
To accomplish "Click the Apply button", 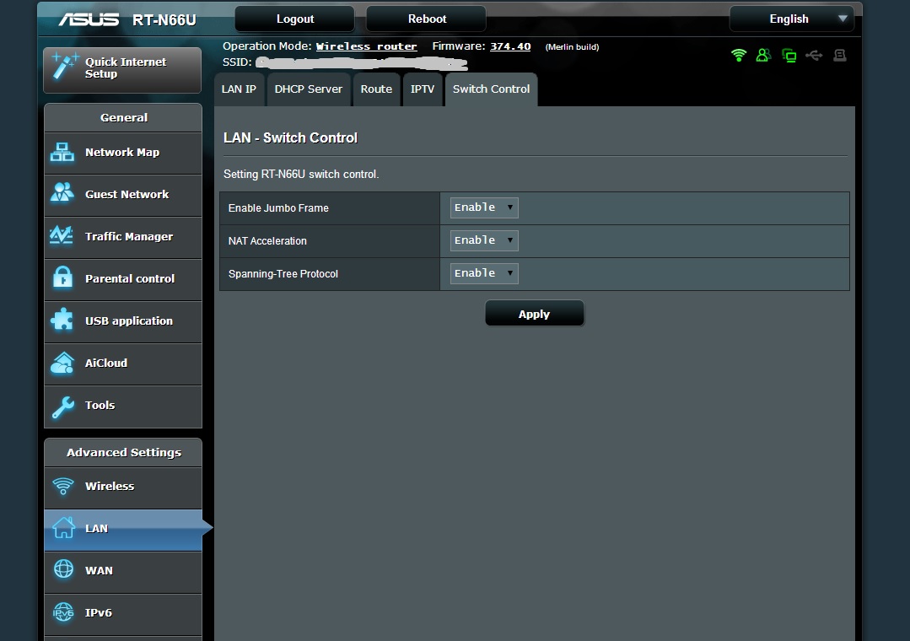I will click(534, 314).
